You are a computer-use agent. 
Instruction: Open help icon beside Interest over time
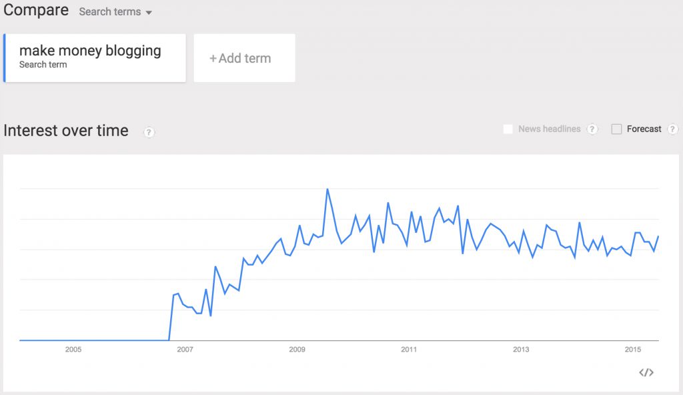[149, 132]
